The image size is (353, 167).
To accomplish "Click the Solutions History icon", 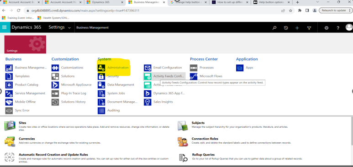I will pos(55,102).
